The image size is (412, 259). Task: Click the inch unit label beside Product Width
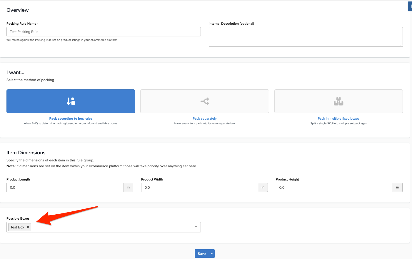click(263, 188)
